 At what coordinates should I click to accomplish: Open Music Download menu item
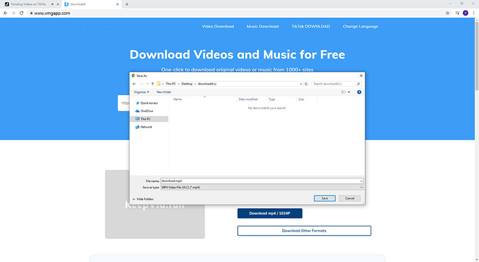263,26
